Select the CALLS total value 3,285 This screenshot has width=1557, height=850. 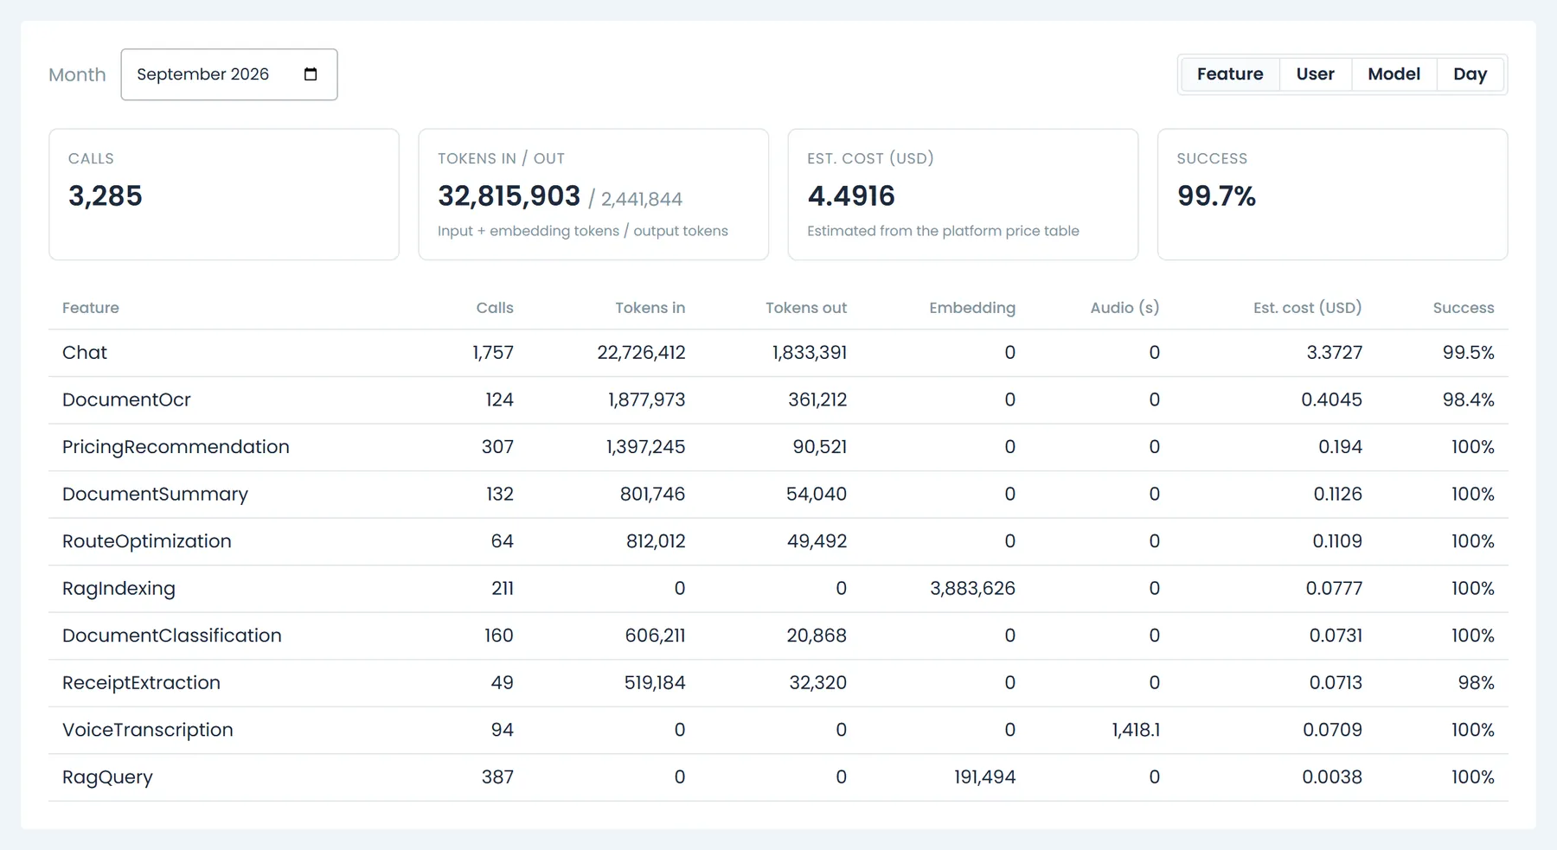point(105,196)
